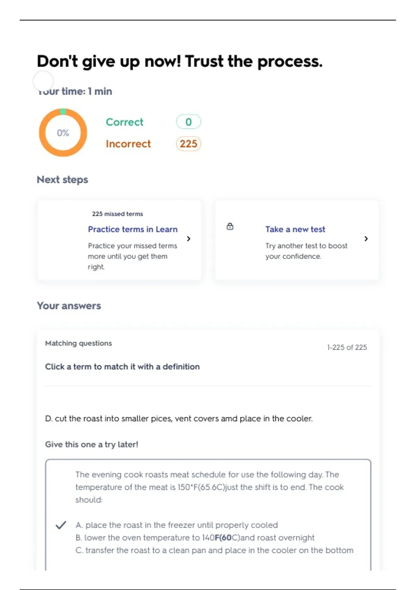The image size is (416, 590).
Task: Open the Practice terms in Learn link
Action: pos(132,229)
